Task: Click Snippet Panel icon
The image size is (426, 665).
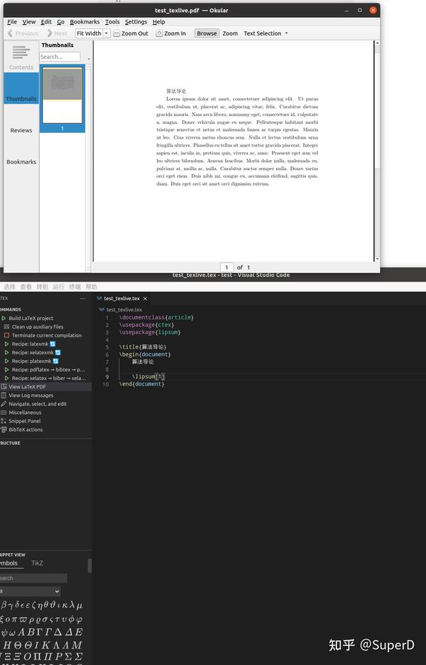Action: coord(4,421)
